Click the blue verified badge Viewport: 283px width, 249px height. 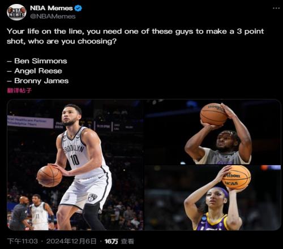[78, 8]
